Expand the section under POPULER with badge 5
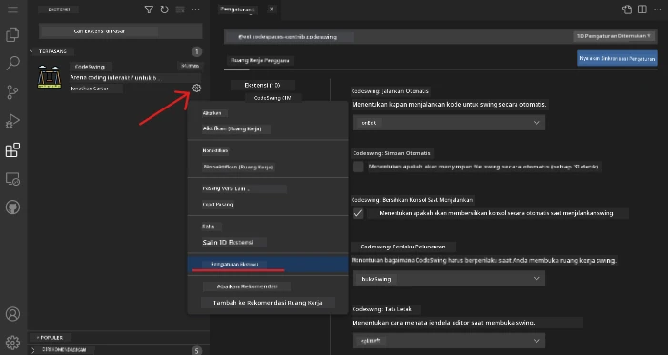 click(x=64, y=350)
